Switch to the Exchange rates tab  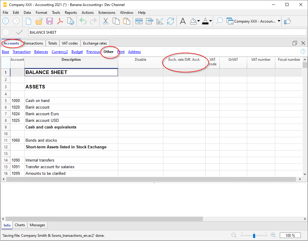pyautogui.click(x=95, y=43)
